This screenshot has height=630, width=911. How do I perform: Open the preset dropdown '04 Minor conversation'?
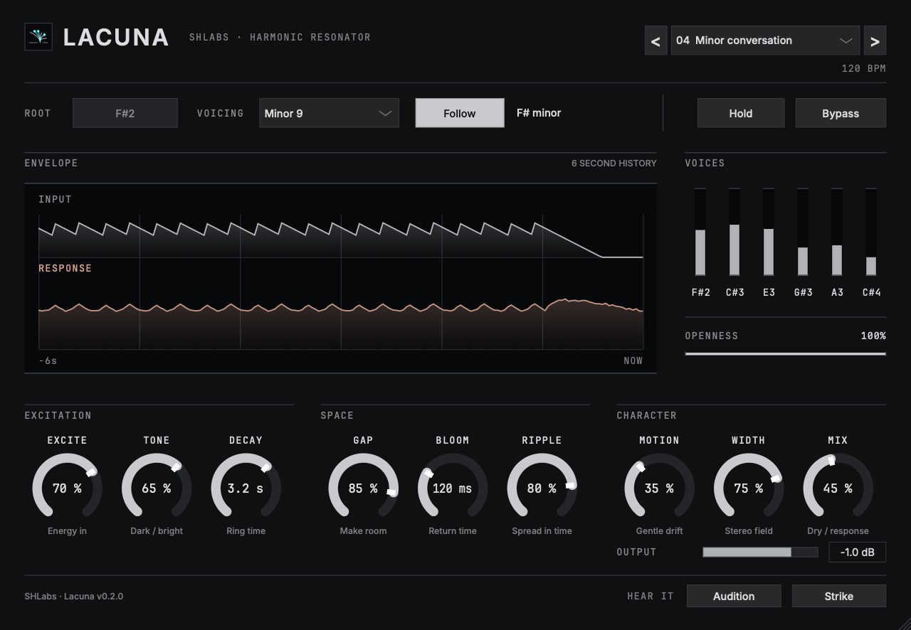click(765, 41)
